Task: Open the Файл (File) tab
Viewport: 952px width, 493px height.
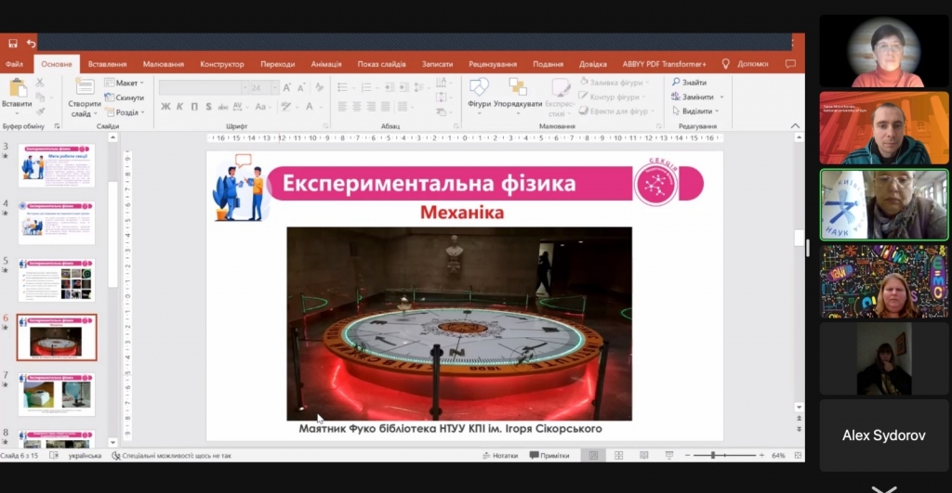Action: pos(14,64)
